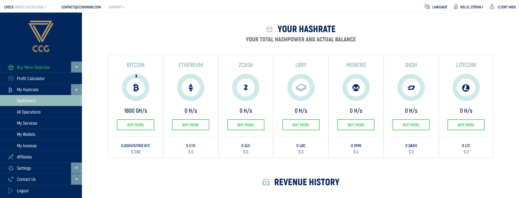Click the CCG logo in the sidebar
Screen dimensions: 519x198
click(41, 36)
